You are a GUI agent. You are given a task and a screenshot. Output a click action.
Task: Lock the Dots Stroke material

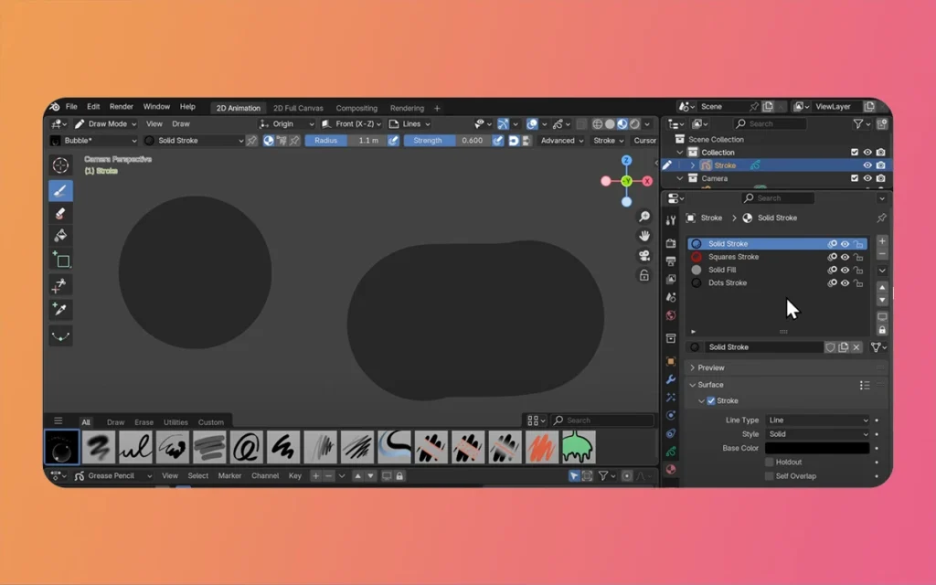pyautogui.click(x=858, y=283)
